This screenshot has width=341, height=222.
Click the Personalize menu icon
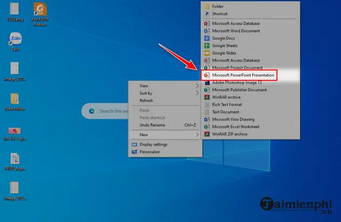(x=134, y=152)
